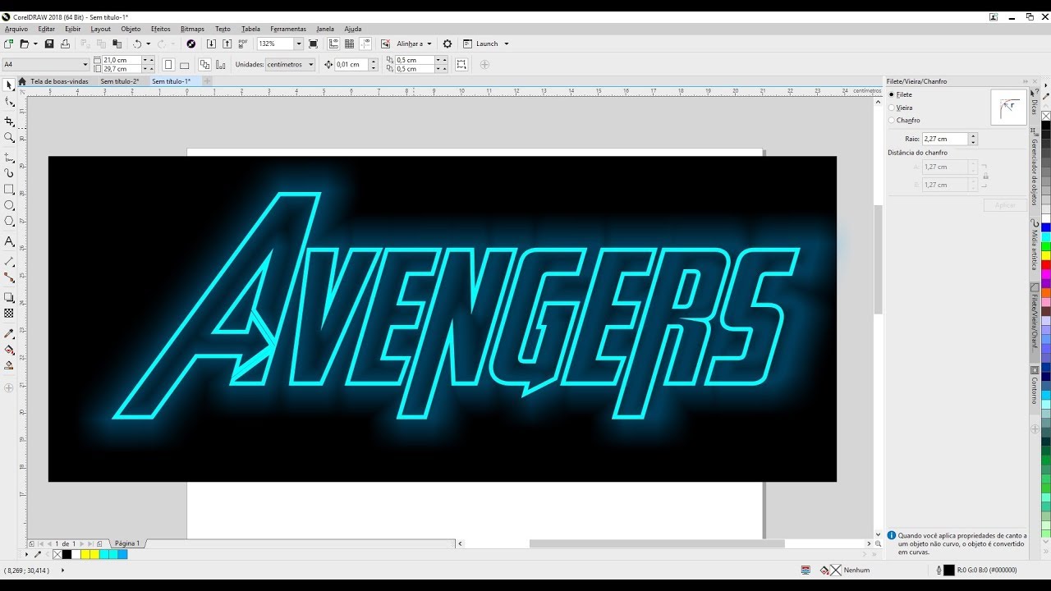Image resolution: width=1051 pixels, height=591 pixels.
Task: Open the Bitmaps menu
Action: 192,29
